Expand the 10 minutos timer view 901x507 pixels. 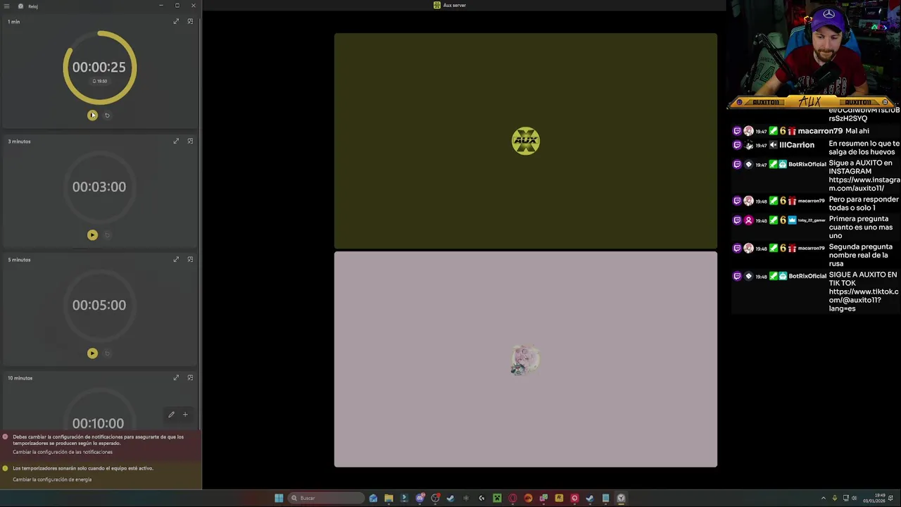pos(176,377)
